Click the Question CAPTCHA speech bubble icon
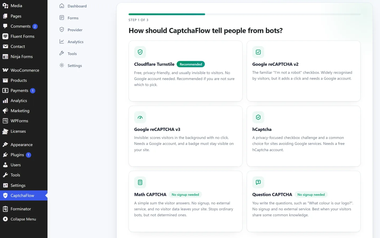Image resolution: width=380 pixels, height=238 pixels. coord(258,182)
